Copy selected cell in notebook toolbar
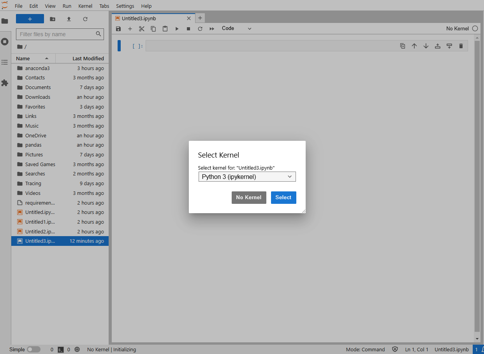The image size is (484, 354). pos(153,29)
